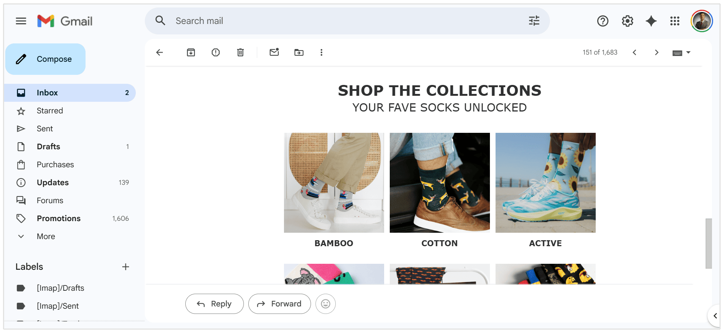This screenshot has height=333, width=724.
Task: Open the Google apps launcher
Action: click(674, 21)
